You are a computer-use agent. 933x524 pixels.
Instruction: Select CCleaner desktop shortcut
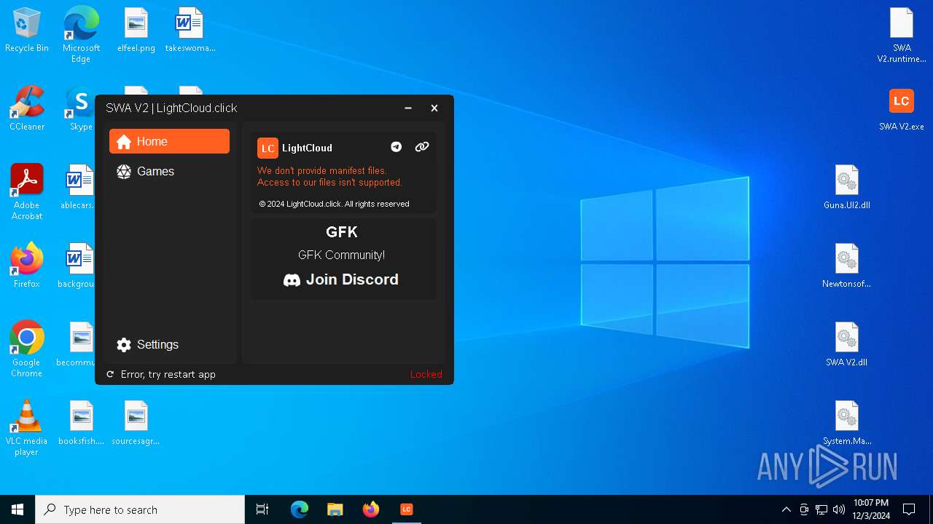coord(27,108)
